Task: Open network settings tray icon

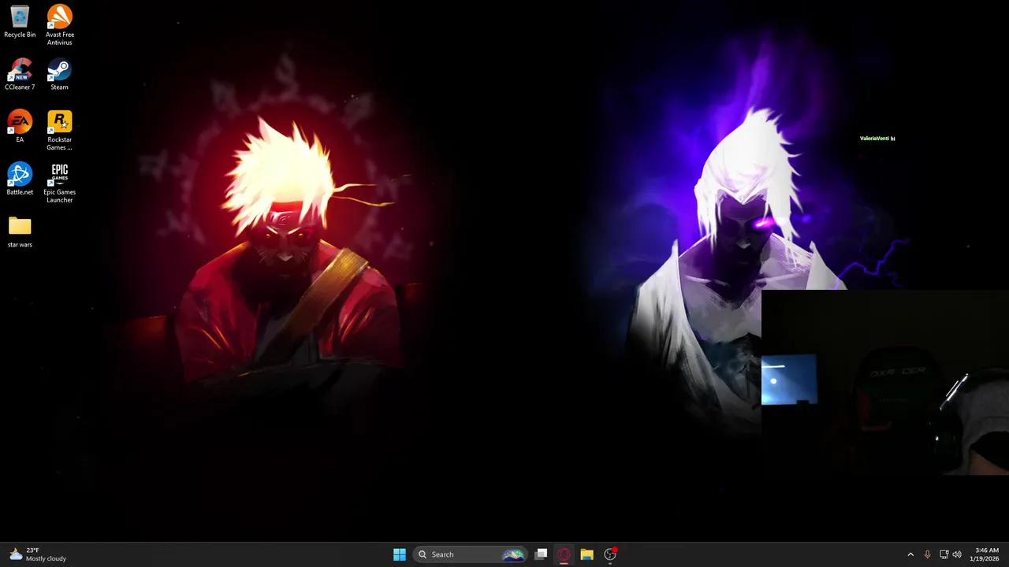Action: click(x=944, y=554)
